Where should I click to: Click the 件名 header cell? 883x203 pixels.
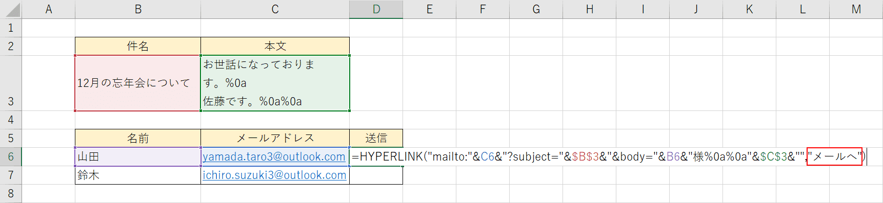(138, 46)
